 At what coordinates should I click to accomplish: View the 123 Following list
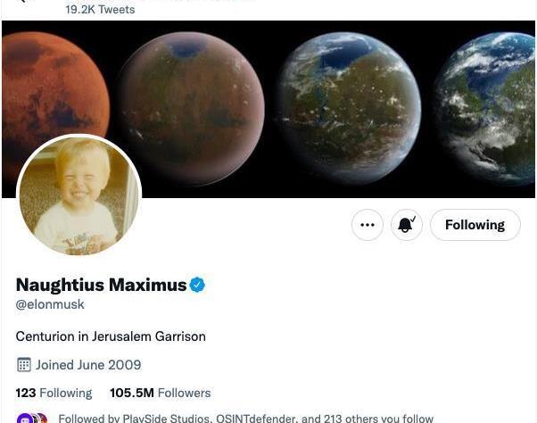pos(54,393)
